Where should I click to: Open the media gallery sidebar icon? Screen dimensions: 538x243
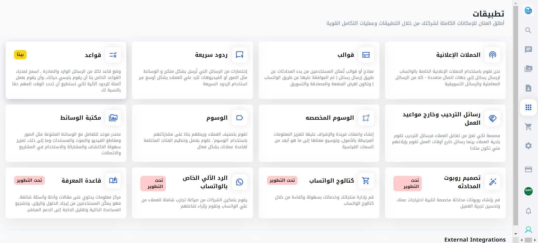(528, 69)
